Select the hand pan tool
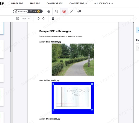139x123 pixels. tap(49, 11)
